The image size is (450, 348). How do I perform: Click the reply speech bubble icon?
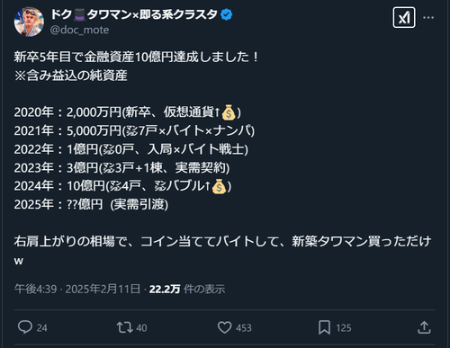(25, 327)
